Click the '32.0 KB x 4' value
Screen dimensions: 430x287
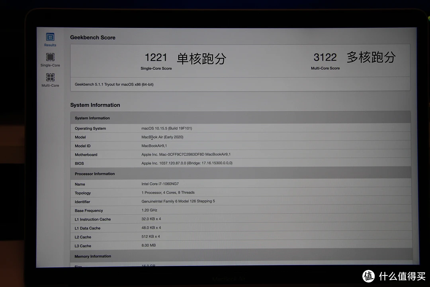[151, 219]
